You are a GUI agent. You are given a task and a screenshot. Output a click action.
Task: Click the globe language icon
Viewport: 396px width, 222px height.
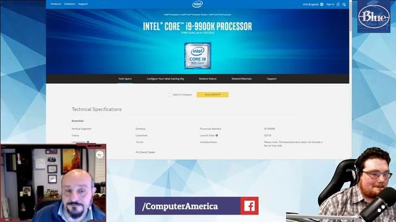[322, 4]
